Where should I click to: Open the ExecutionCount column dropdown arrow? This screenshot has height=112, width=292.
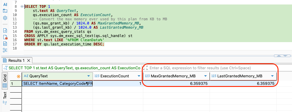coord(139,76)
